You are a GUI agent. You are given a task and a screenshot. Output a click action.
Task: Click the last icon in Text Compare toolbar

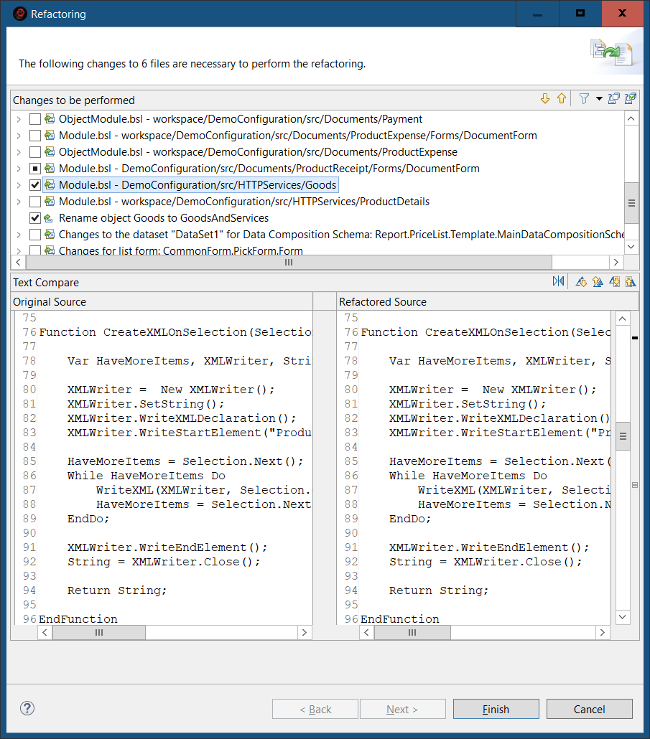631,282
